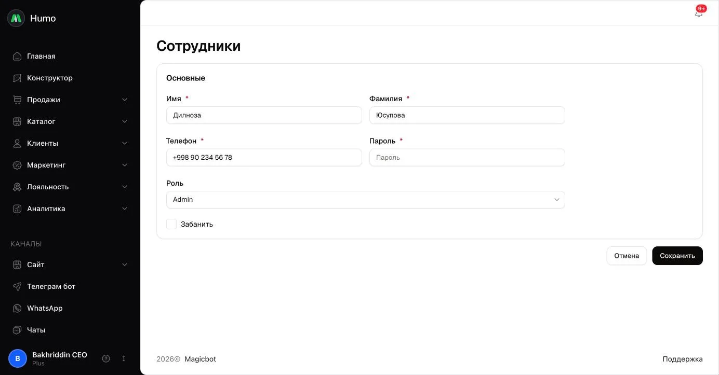
Task: Click the WhatsApp icon in sidebar
Action: (x=17, y=308)
